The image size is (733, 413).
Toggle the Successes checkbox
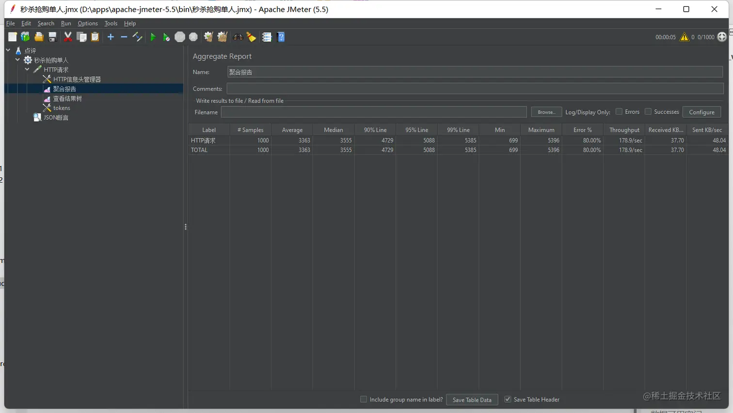(648, 112)
